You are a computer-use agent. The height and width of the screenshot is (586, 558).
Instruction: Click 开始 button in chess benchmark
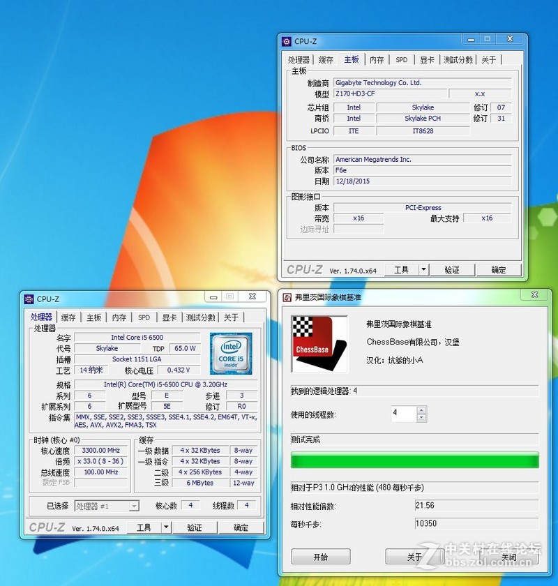pyautogui.click(x=321, y=557)
